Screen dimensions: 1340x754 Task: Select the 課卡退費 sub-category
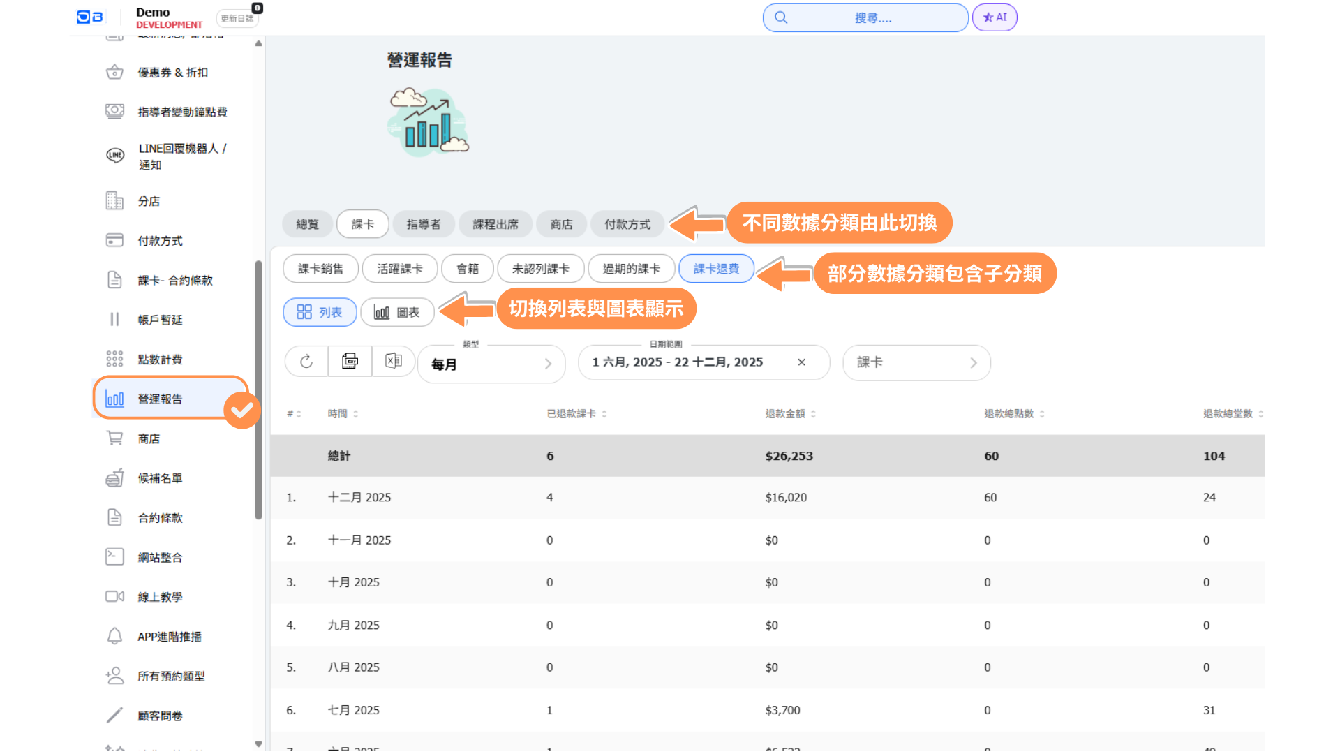click(x=716, y=269)
